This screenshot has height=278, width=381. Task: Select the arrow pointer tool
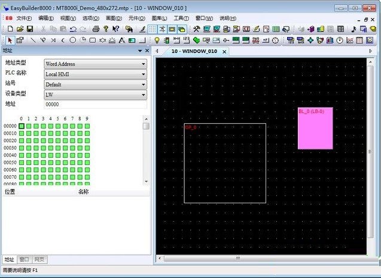click(x=10, y=40)
